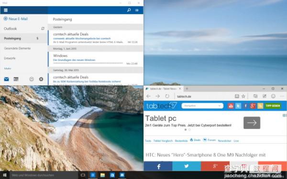Open Edge more actions ellipsis
This screenshot has height=179, width=287.
coord(282,96)
